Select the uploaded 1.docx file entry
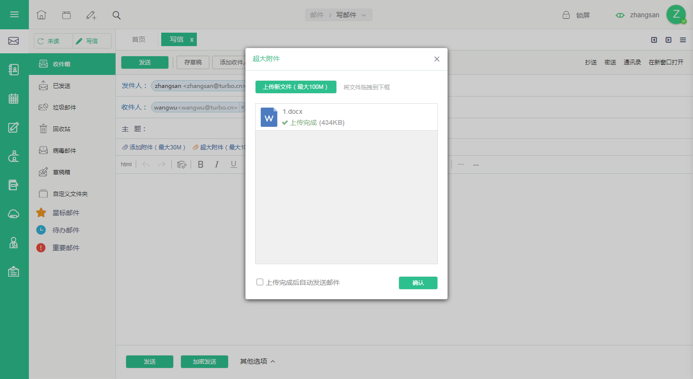 346,117
